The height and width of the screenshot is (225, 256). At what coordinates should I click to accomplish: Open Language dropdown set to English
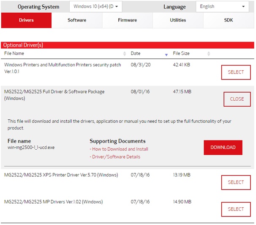coord(222,6)
